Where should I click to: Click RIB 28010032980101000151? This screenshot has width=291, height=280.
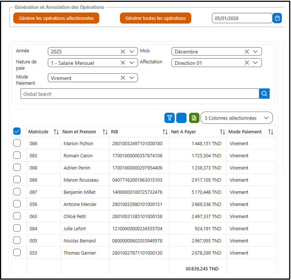(x=137, y=204)
